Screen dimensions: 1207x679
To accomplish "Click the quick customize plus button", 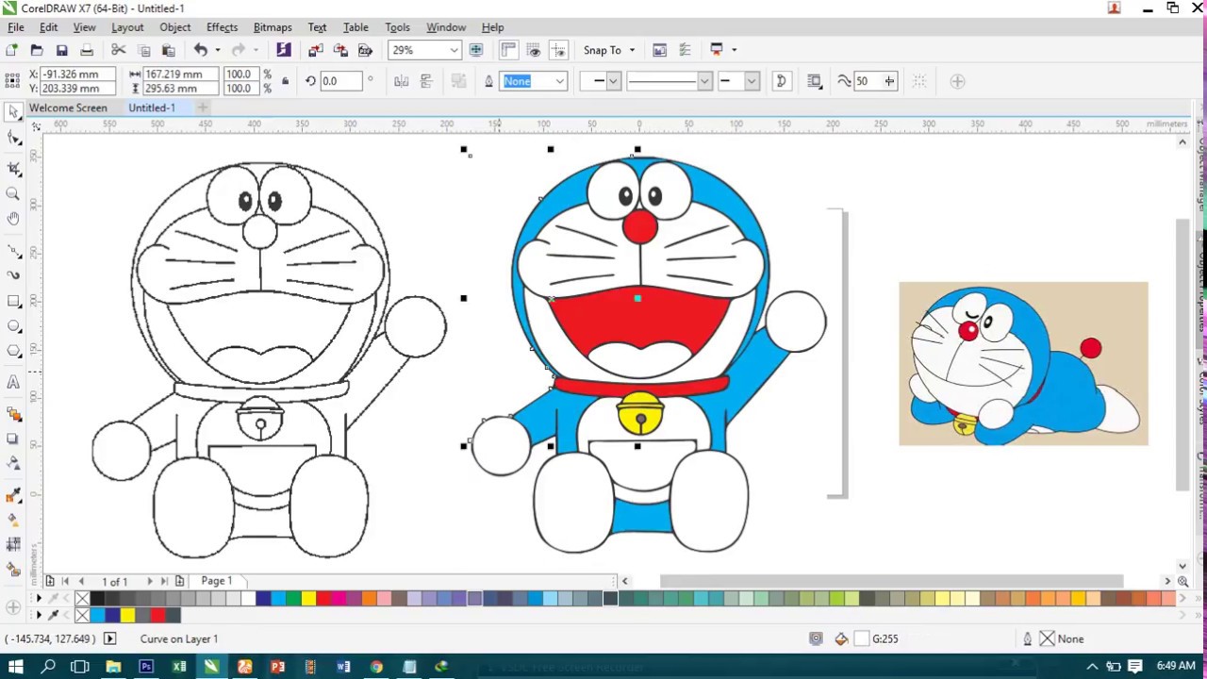I will click(x=957, y=82).
